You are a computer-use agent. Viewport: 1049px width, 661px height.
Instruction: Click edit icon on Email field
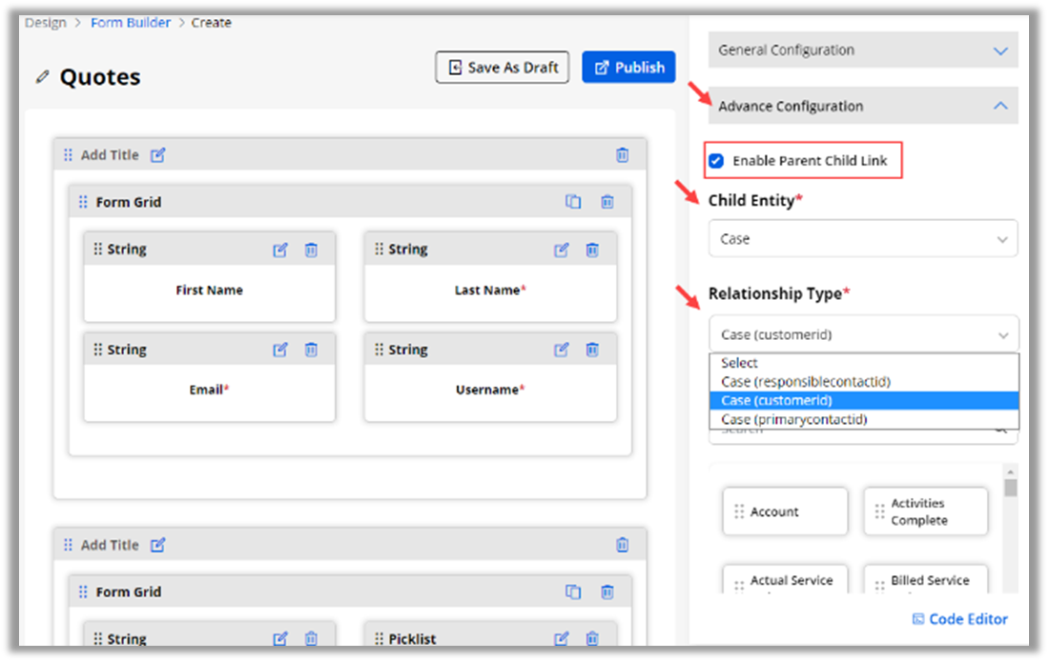(280, 350)
